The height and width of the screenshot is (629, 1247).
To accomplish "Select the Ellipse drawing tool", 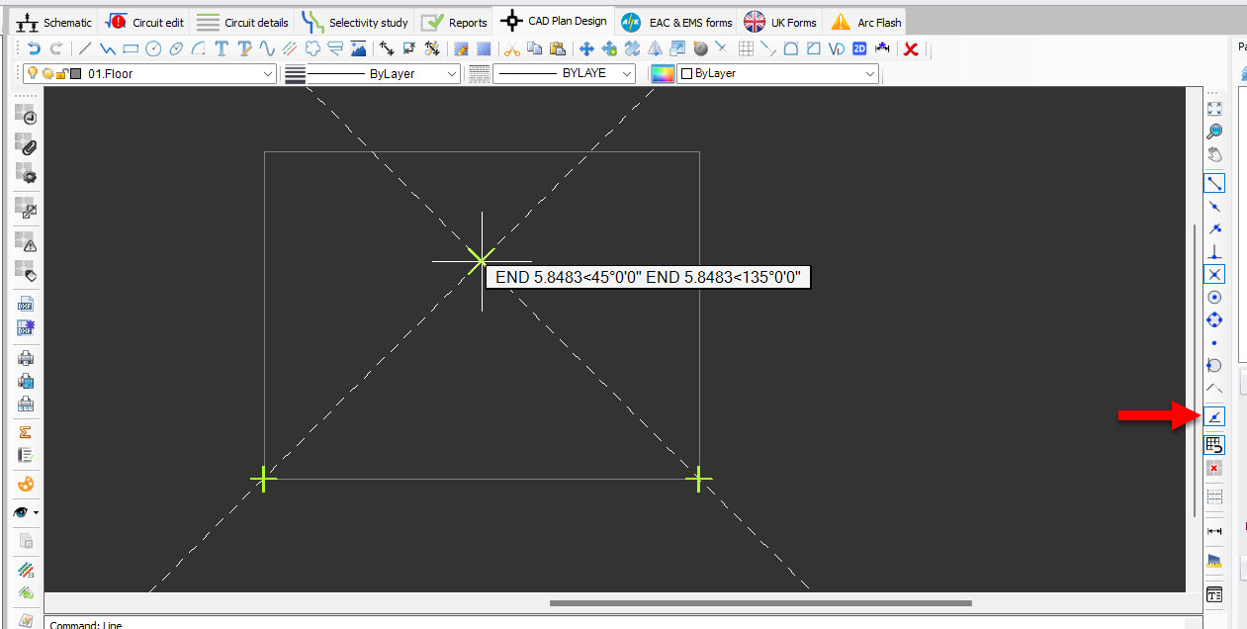I will click(x=176, y=48).
